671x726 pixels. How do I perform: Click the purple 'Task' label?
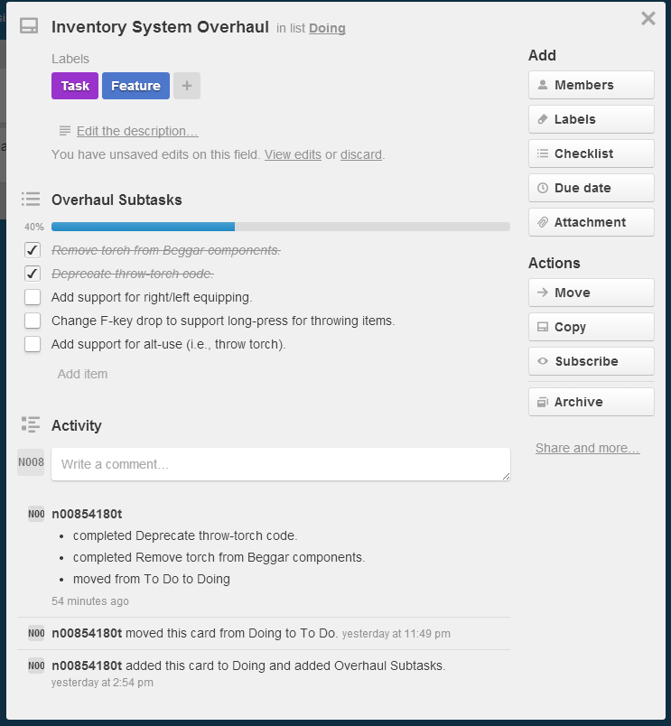tap(75, 86)
